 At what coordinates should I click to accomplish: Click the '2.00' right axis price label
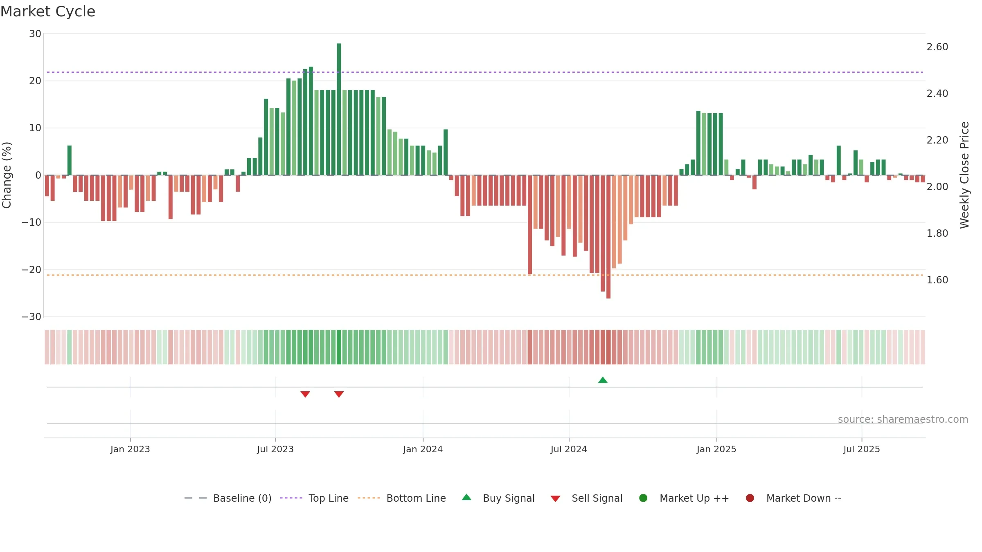point(937,187)
